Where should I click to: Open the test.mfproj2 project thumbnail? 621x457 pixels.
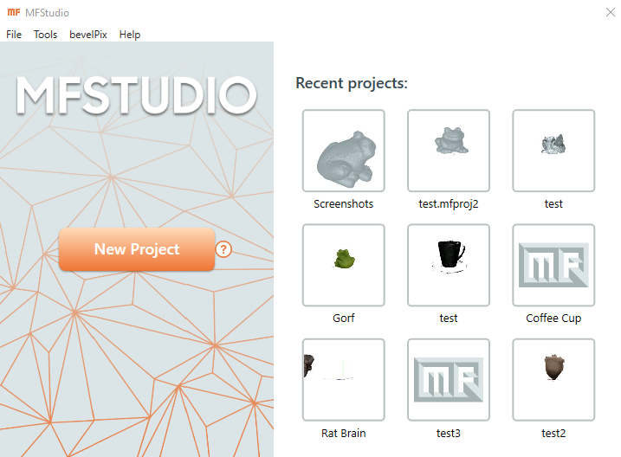tap(449, 151)
